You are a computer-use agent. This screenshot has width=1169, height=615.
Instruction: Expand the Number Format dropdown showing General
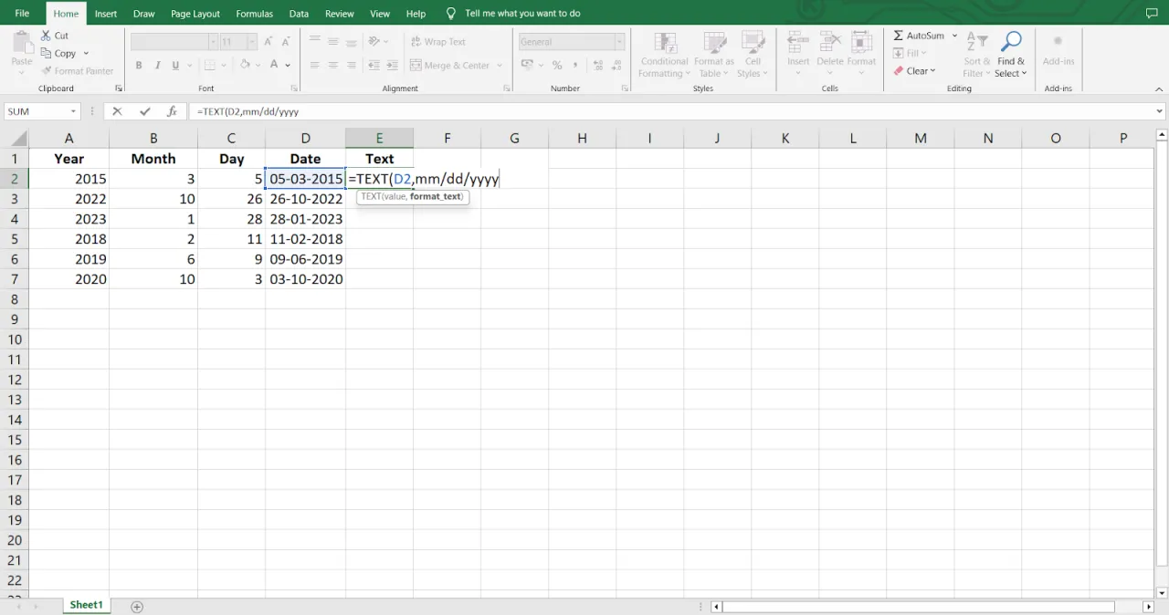tap(618, 41)
